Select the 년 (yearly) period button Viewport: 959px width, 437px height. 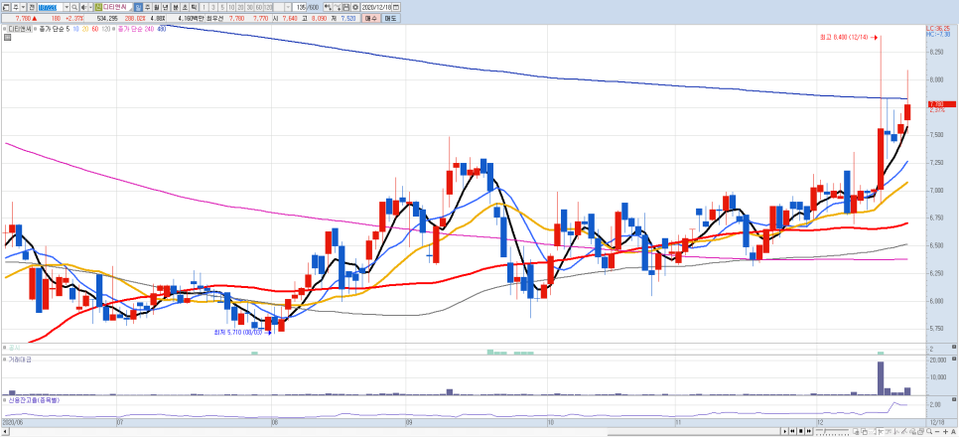coord(165,7)
